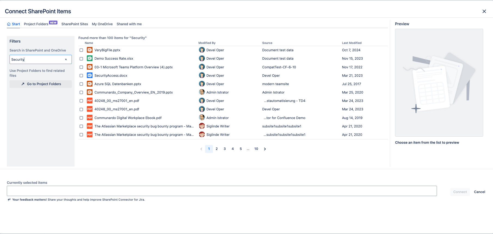This screenshot has height=234, width=493.
Task: Click the Go to Project Folders button
Action: coord(41,84)
